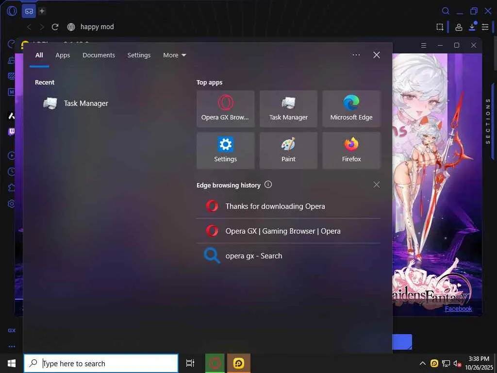Activate Opera GX taskbar icon
The height and width of the screenshot is (373, 497).
[x=215, y=363]
